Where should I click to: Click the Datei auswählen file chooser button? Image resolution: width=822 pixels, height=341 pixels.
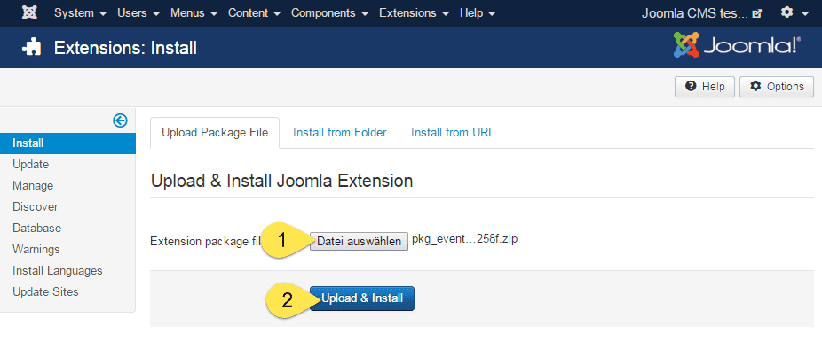click(x=360, y=241)
